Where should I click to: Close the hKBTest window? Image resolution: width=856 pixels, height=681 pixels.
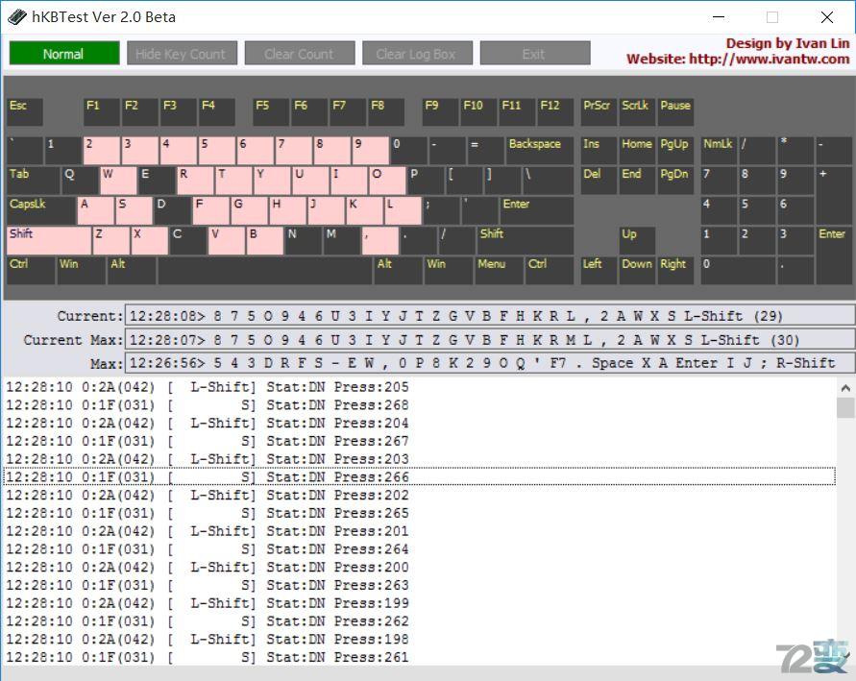[x=827, y=17]
